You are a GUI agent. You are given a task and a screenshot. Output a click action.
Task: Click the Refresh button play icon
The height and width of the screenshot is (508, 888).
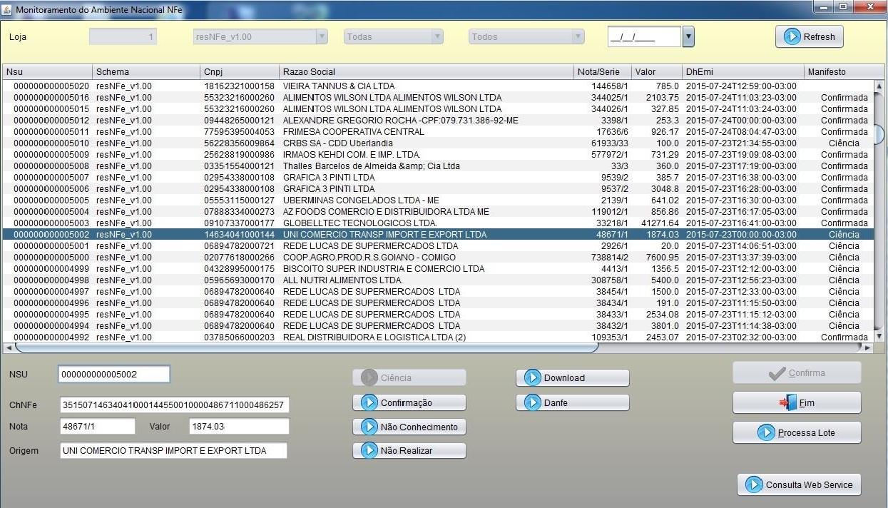click(792, 36)
